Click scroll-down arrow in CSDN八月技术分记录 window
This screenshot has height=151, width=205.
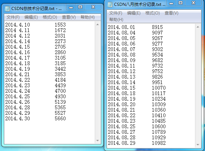click(x=198, y=145)
